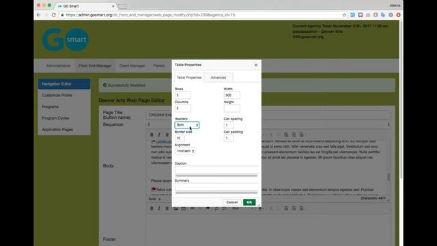Click the Width input field

(x=232, y=96)
